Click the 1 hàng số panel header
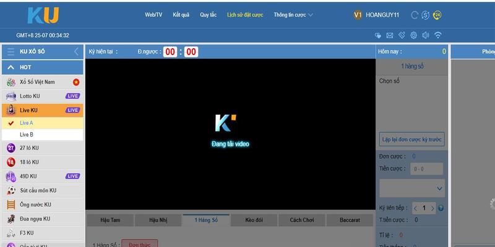The width and height of the screenshot is (495, 247). coord(411,67)
